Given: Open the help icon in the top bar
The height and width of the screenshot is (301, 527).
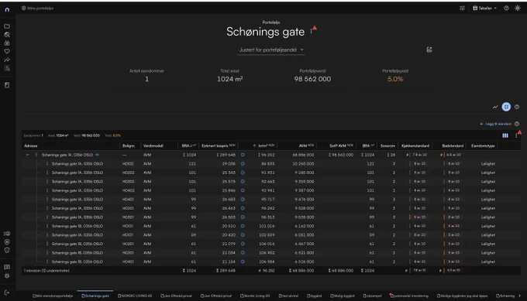Looking at the screenshot, I should 506,8.
